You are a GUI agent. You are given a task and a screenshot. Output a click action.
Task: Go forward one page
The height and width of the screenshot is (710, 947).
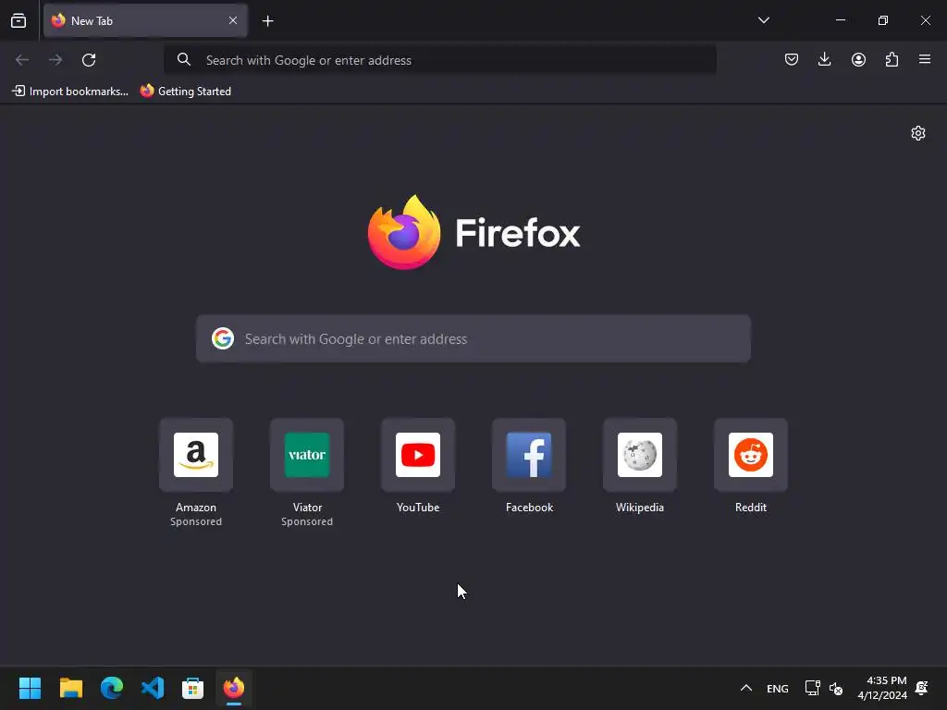[55, 60]
